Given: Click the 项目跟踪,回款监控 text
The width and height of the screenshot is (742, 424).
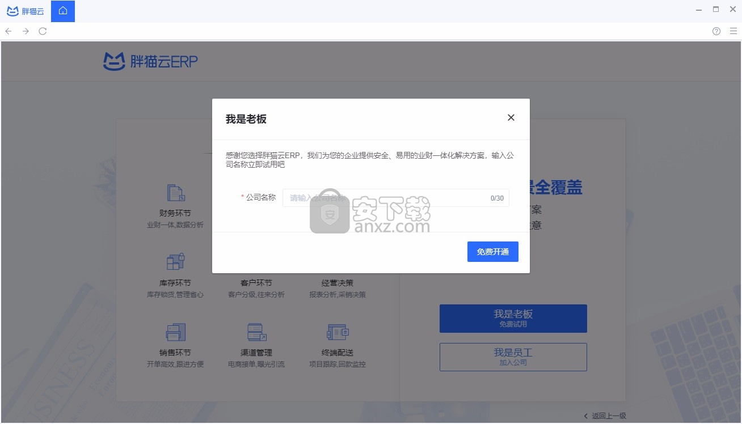Looking at the screenshot, I should tap(338, 364).
